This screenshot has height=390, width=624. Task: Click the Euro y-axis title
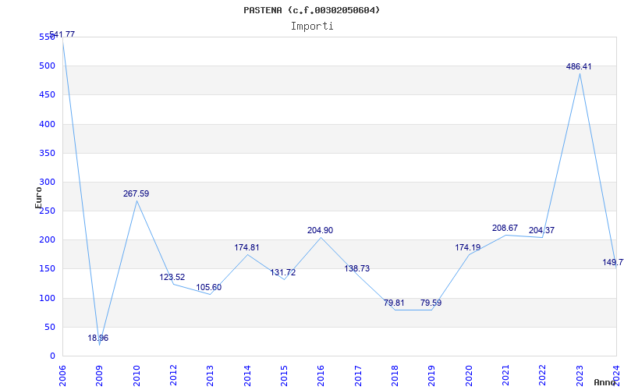click(x=38, y=197)
